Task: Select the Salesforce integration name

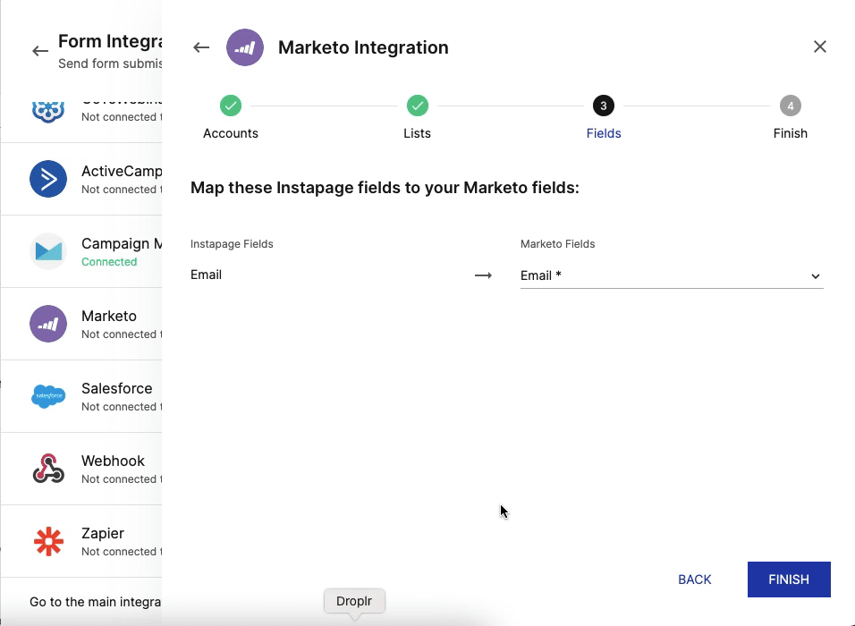Action: [116, 389]
